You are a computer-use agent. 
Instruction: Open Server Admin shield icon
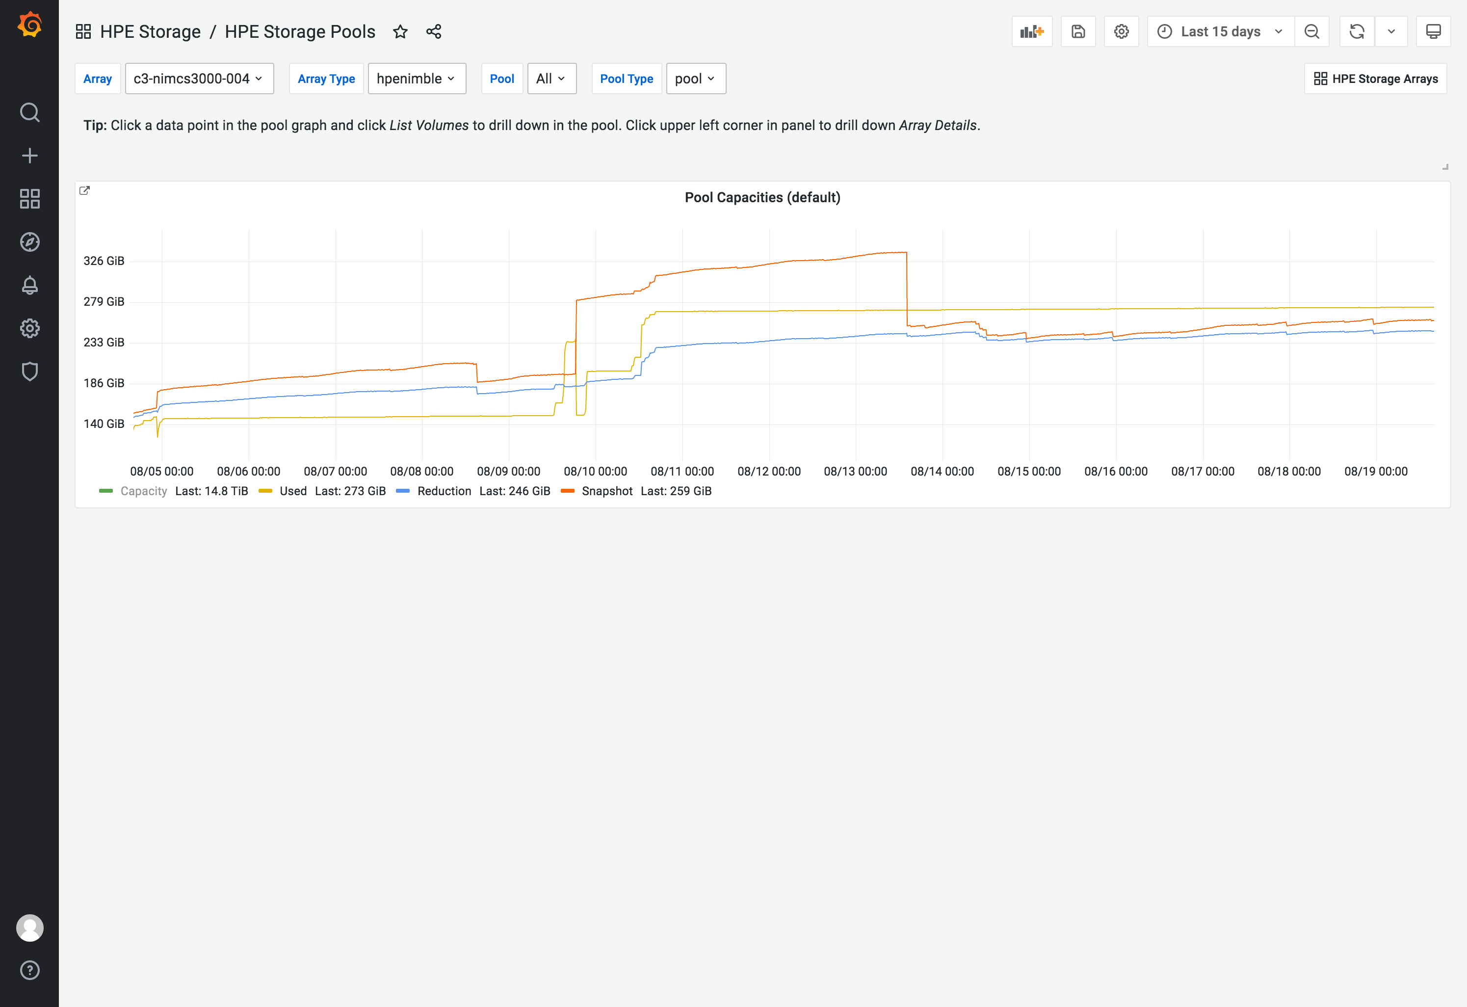point(29,371)
